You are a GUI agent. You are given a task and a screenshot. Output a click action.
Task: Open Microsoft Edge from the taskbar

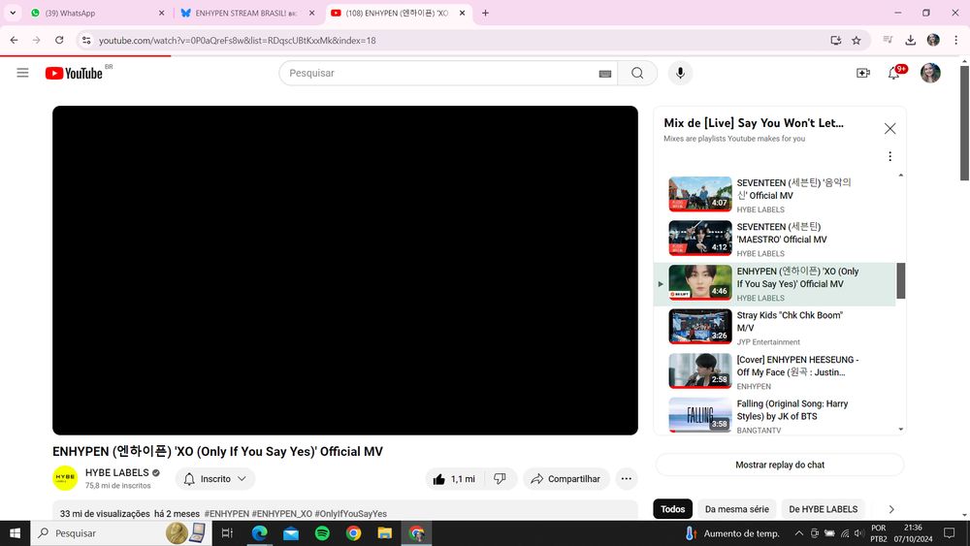(259, 533)
